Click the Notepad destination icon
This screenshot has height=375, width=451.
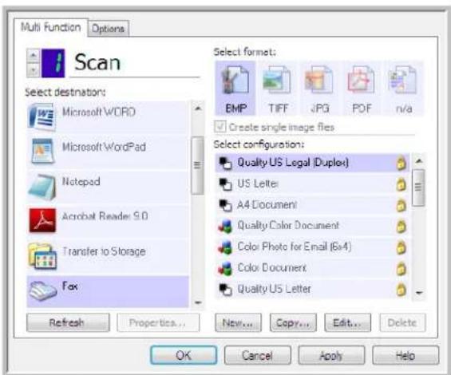pyautogui.click(x=42, y=187)
